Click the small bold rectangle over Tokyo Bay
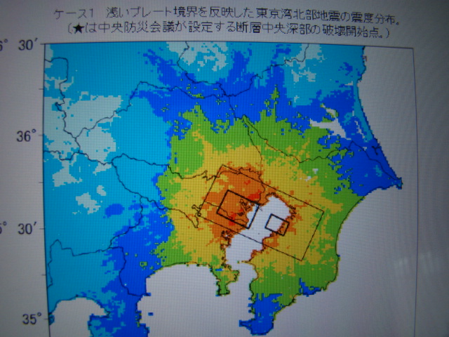The width and height of the screenshot is (449, 337). [x=277, y=225]
